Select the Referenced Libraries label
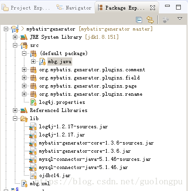 pyautogui.click(x=58, y=110)
